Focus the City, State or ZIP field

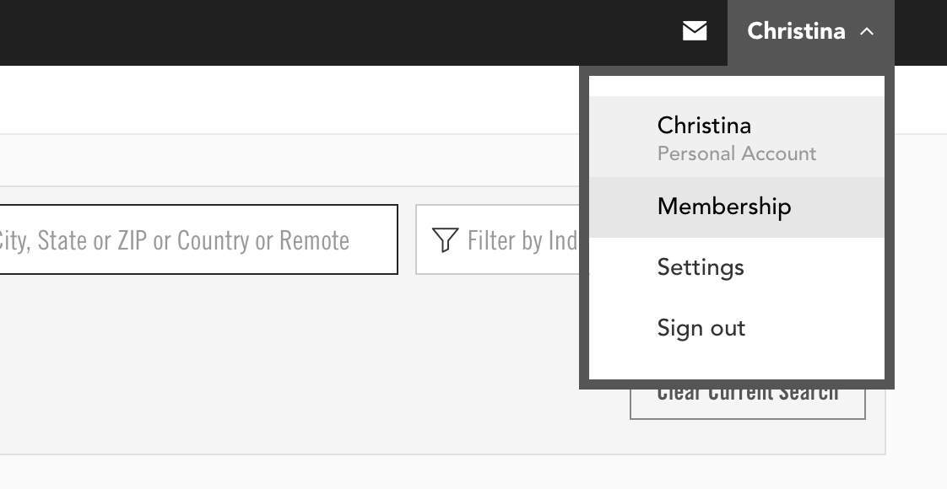click(x=194, y=240)
